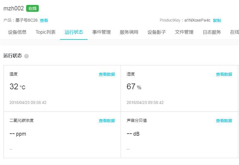This screenshot has width=239, height=165.
Task: Open the 文件管理 tab
Action: pyautogui.click(x=184, y=32)
